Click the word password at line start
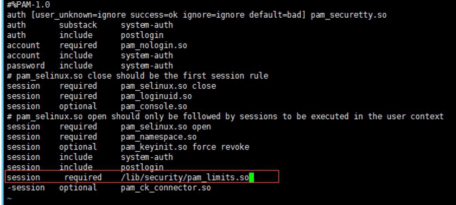Screen dimensions: 456x205 tap(26, 66)
